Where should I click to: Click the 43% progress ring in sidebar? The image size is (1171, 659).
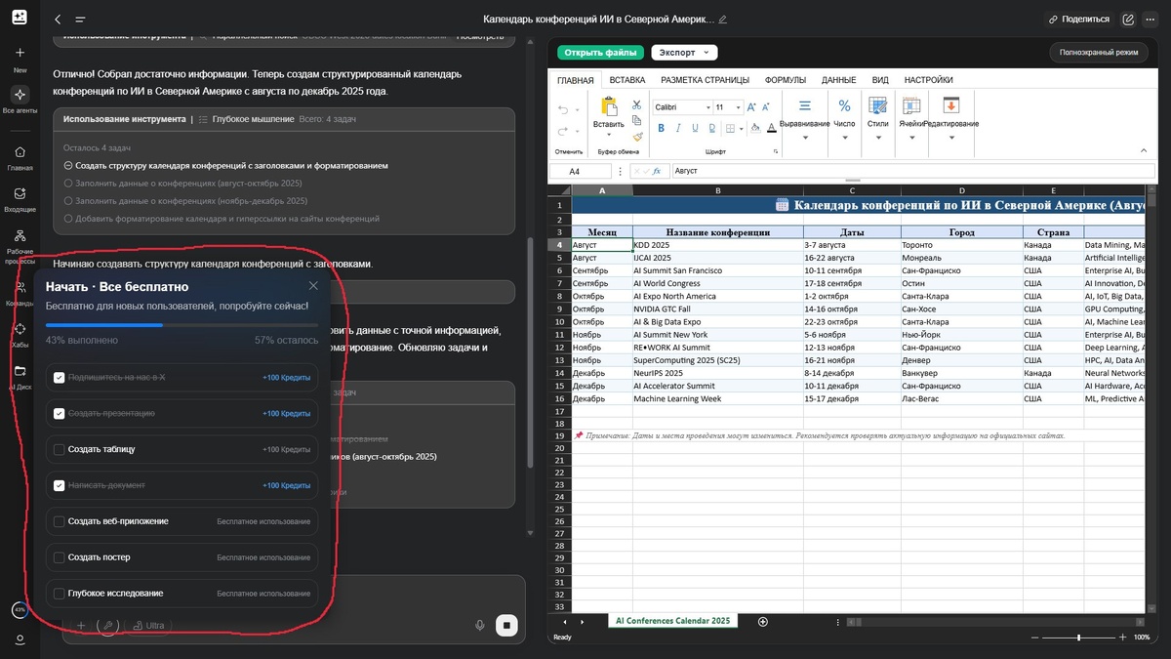click(x=20, y=609)
